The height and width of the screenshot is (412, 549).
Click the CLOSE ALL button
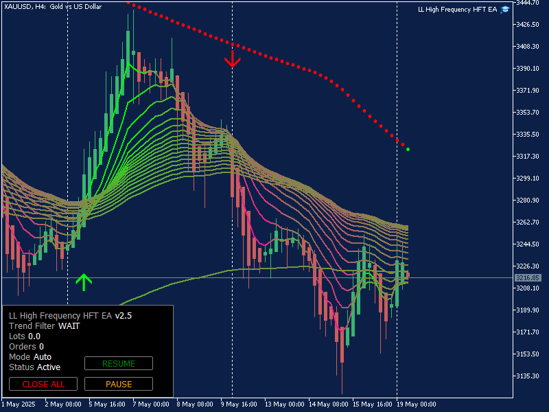pos(43,384)
